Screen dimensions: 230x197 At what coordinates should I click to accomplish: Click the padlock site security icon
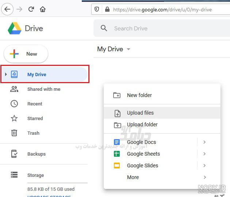point(107,10)
